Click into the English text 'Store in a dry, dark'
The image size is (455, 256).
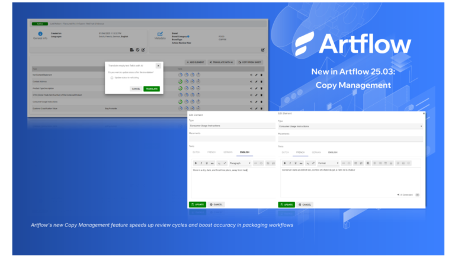point(220,171)
